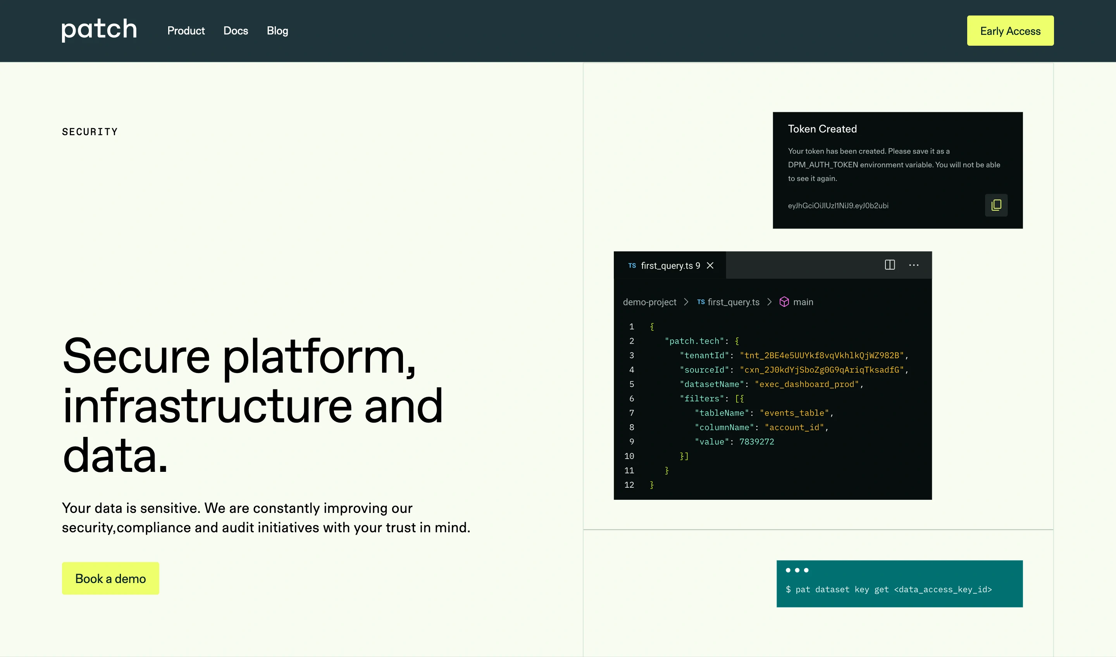Click the patch logo in header
Screen dimensions: 1116x657
(99, 30)
